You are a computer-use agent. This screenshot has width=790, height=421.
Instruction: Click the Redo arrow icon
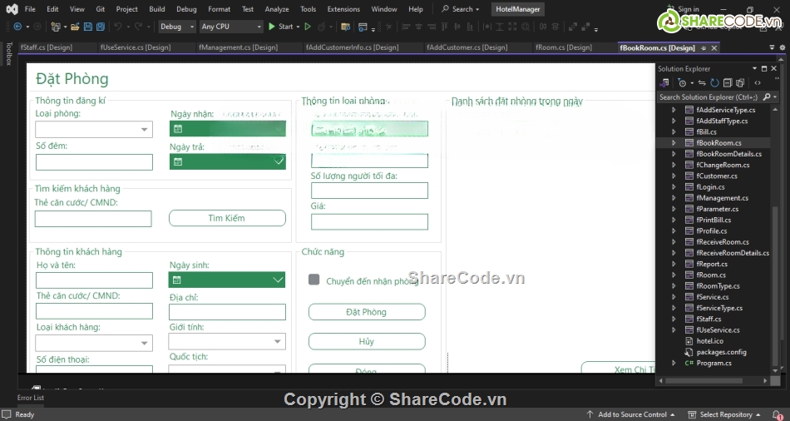click(x=139, y=27)
